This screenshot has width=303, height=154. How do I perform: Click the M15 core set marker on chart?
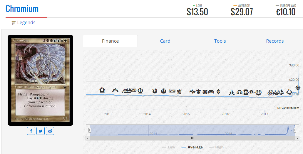tap(173, 91)
